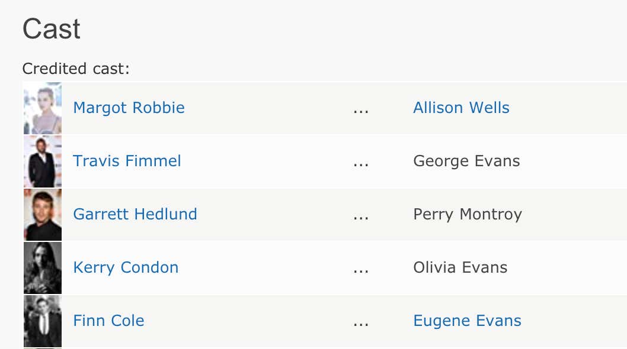The image size is (627, 349).
Task: Open the Finn Cole actor link
Action: [x=108, y=321]
